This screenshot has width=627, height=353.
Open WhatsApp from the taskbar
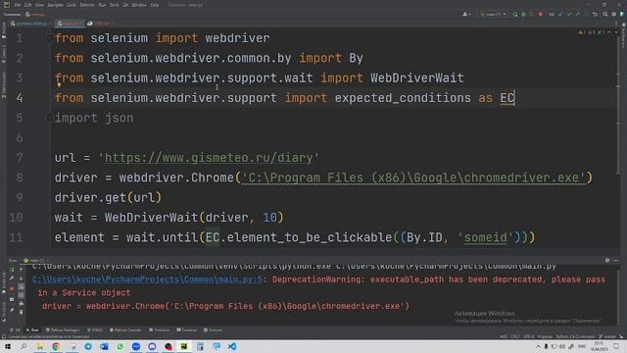[x=120, y=346]
